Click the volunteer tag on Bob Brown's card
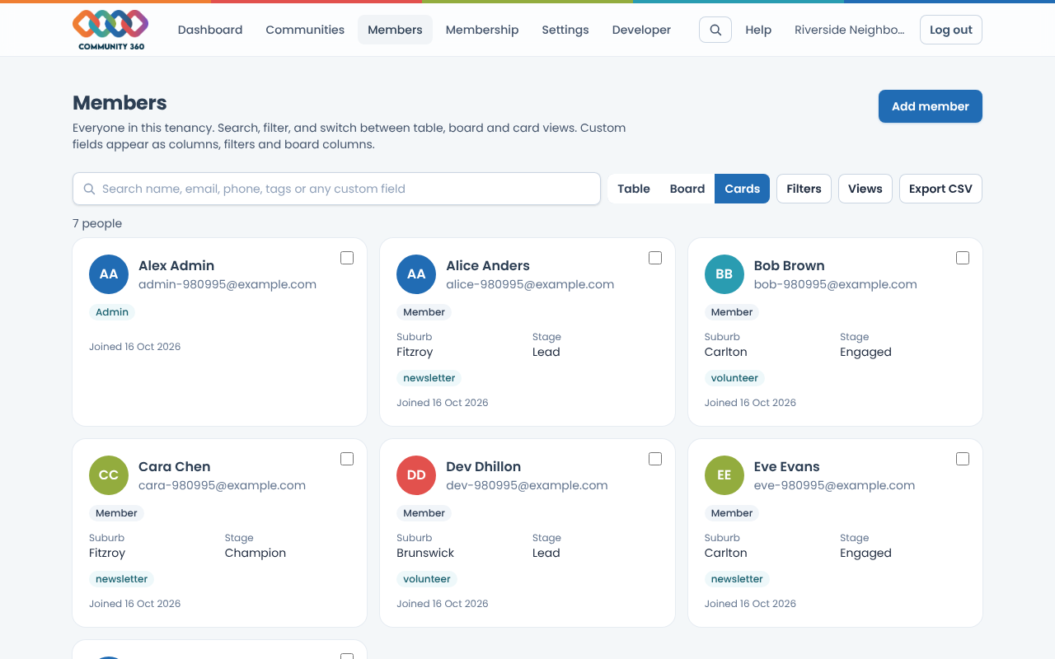 tap(734, 378)
